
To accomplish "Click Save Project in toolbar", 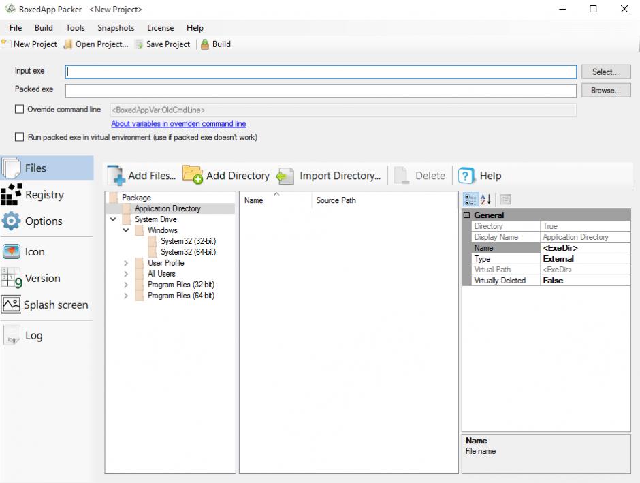I will [x=163, y=44].
